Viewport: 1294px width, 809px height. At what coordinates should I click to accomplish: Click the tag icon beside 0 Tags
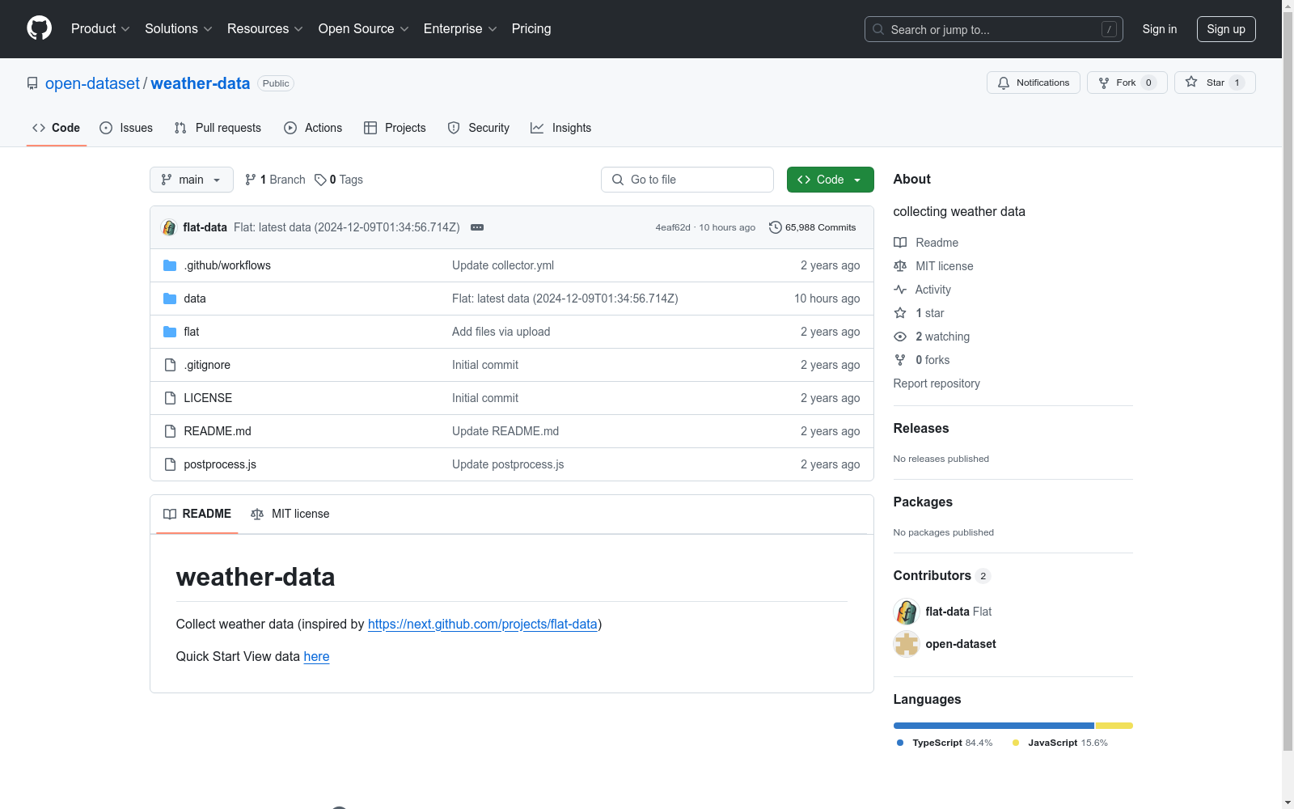tap(320, 180)
